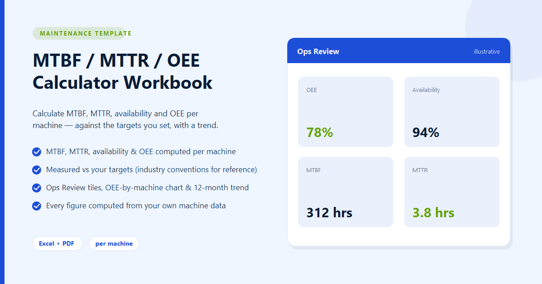Click the checkmark beside 'Every figure computed'
Viewport: 542px width, 284px height.
click(37, 206)
